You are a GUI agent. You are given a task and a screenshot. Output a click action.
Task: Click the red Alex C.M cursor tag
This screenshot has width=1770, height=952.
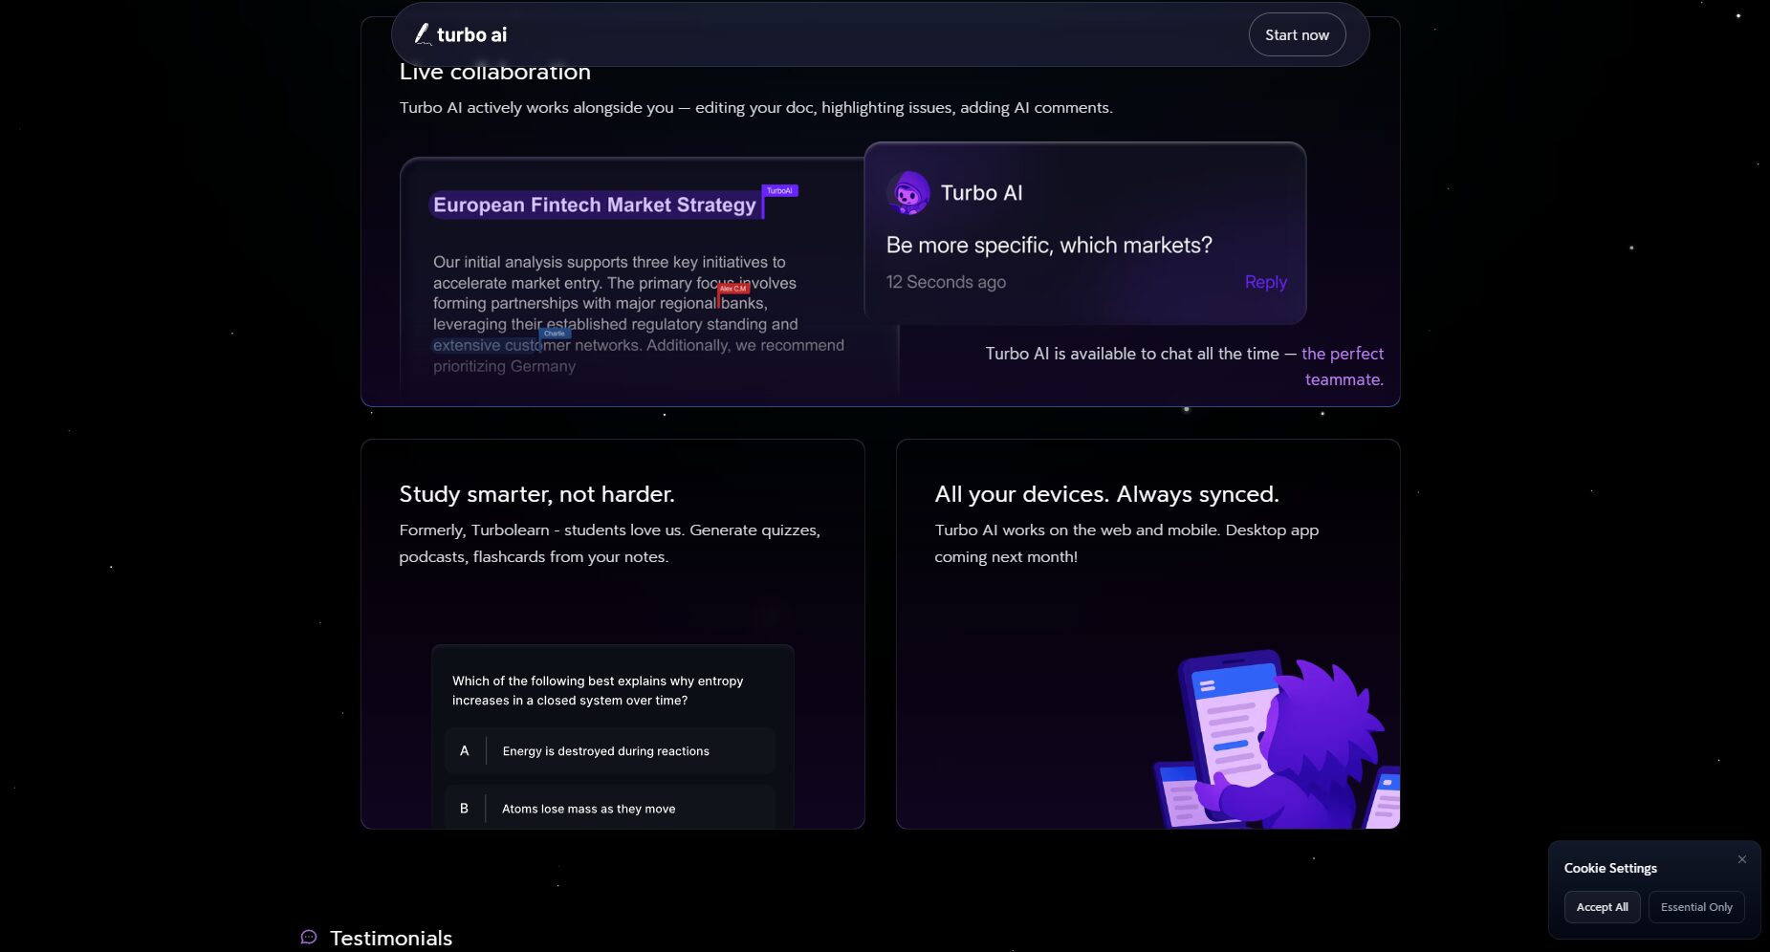point(733,288)
